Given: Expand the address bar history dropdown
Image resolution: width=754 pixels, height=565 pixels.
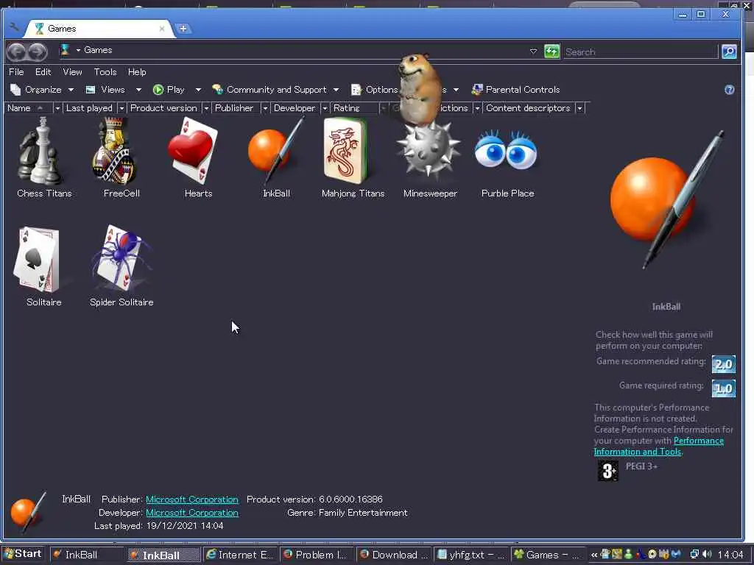Looking at the screenshot, I should click(x=533, y=51).
